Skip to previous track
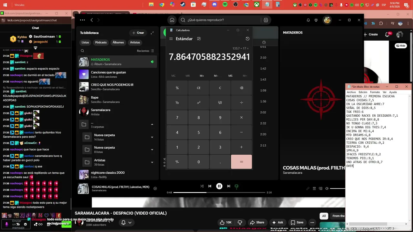This screenshot has height=232, width=413. 210,186
